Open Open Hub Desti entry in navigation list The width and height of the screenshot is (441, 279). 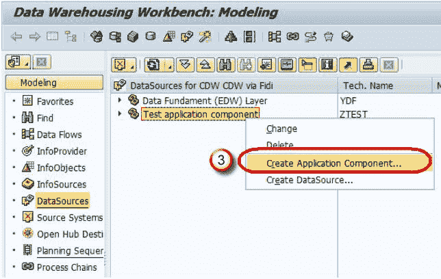pos(70,234)
